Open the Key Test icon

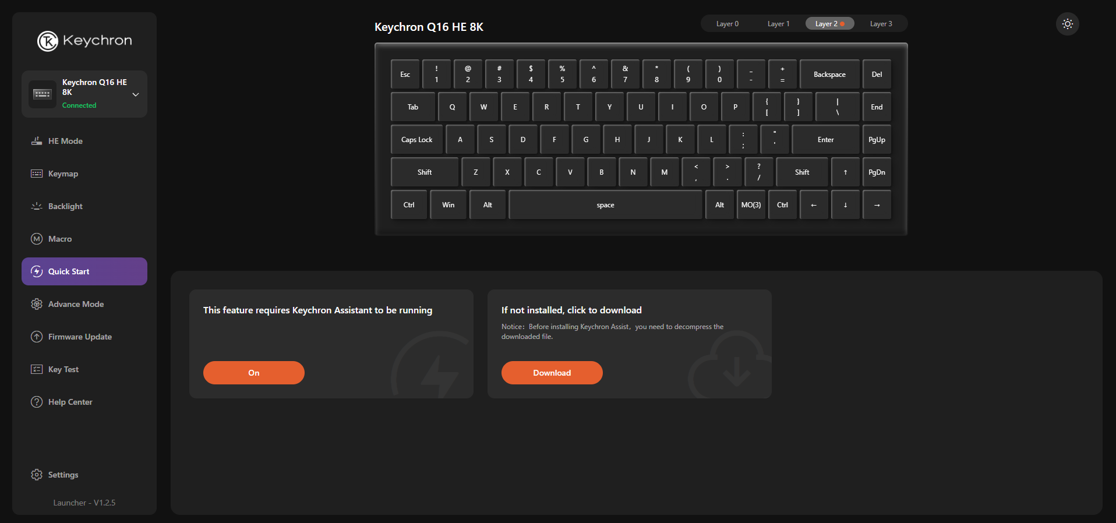tap(37, 369)
